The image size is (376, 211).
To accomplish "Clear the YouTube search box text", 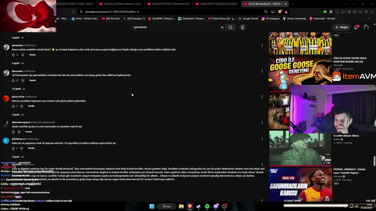I will pos(222,27).
